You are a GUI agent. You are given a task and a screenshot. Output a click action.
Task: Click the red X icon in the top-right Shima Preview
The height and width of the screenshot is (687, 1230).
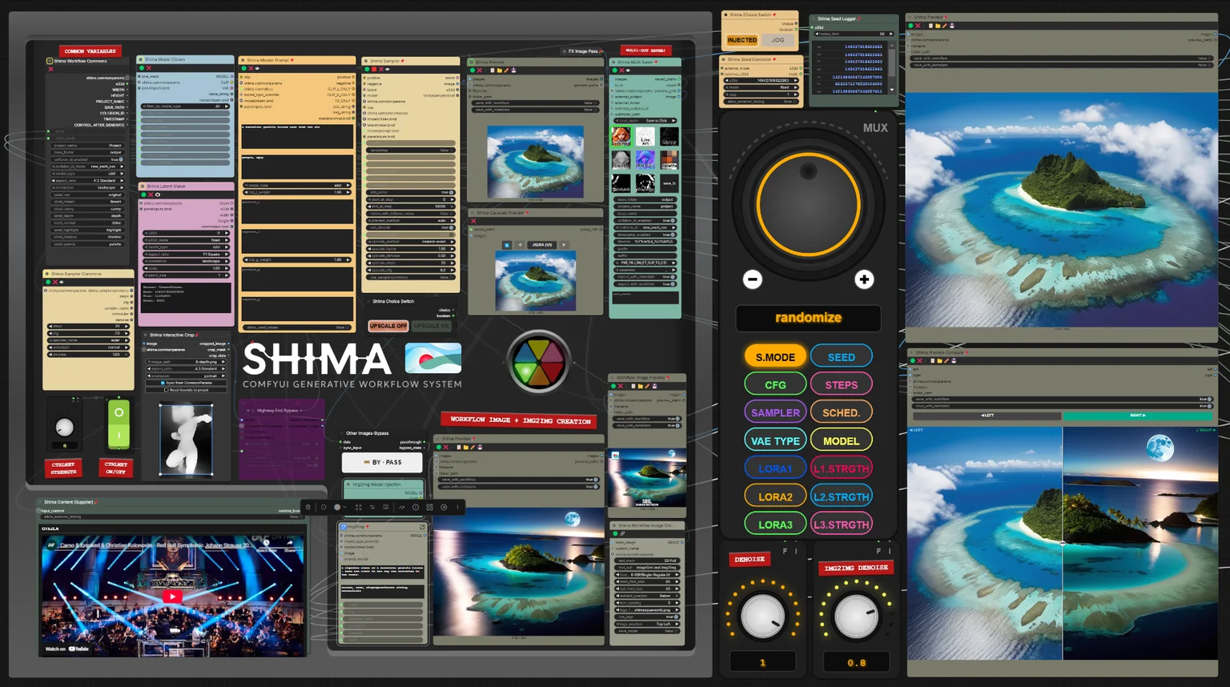[918, 26]
